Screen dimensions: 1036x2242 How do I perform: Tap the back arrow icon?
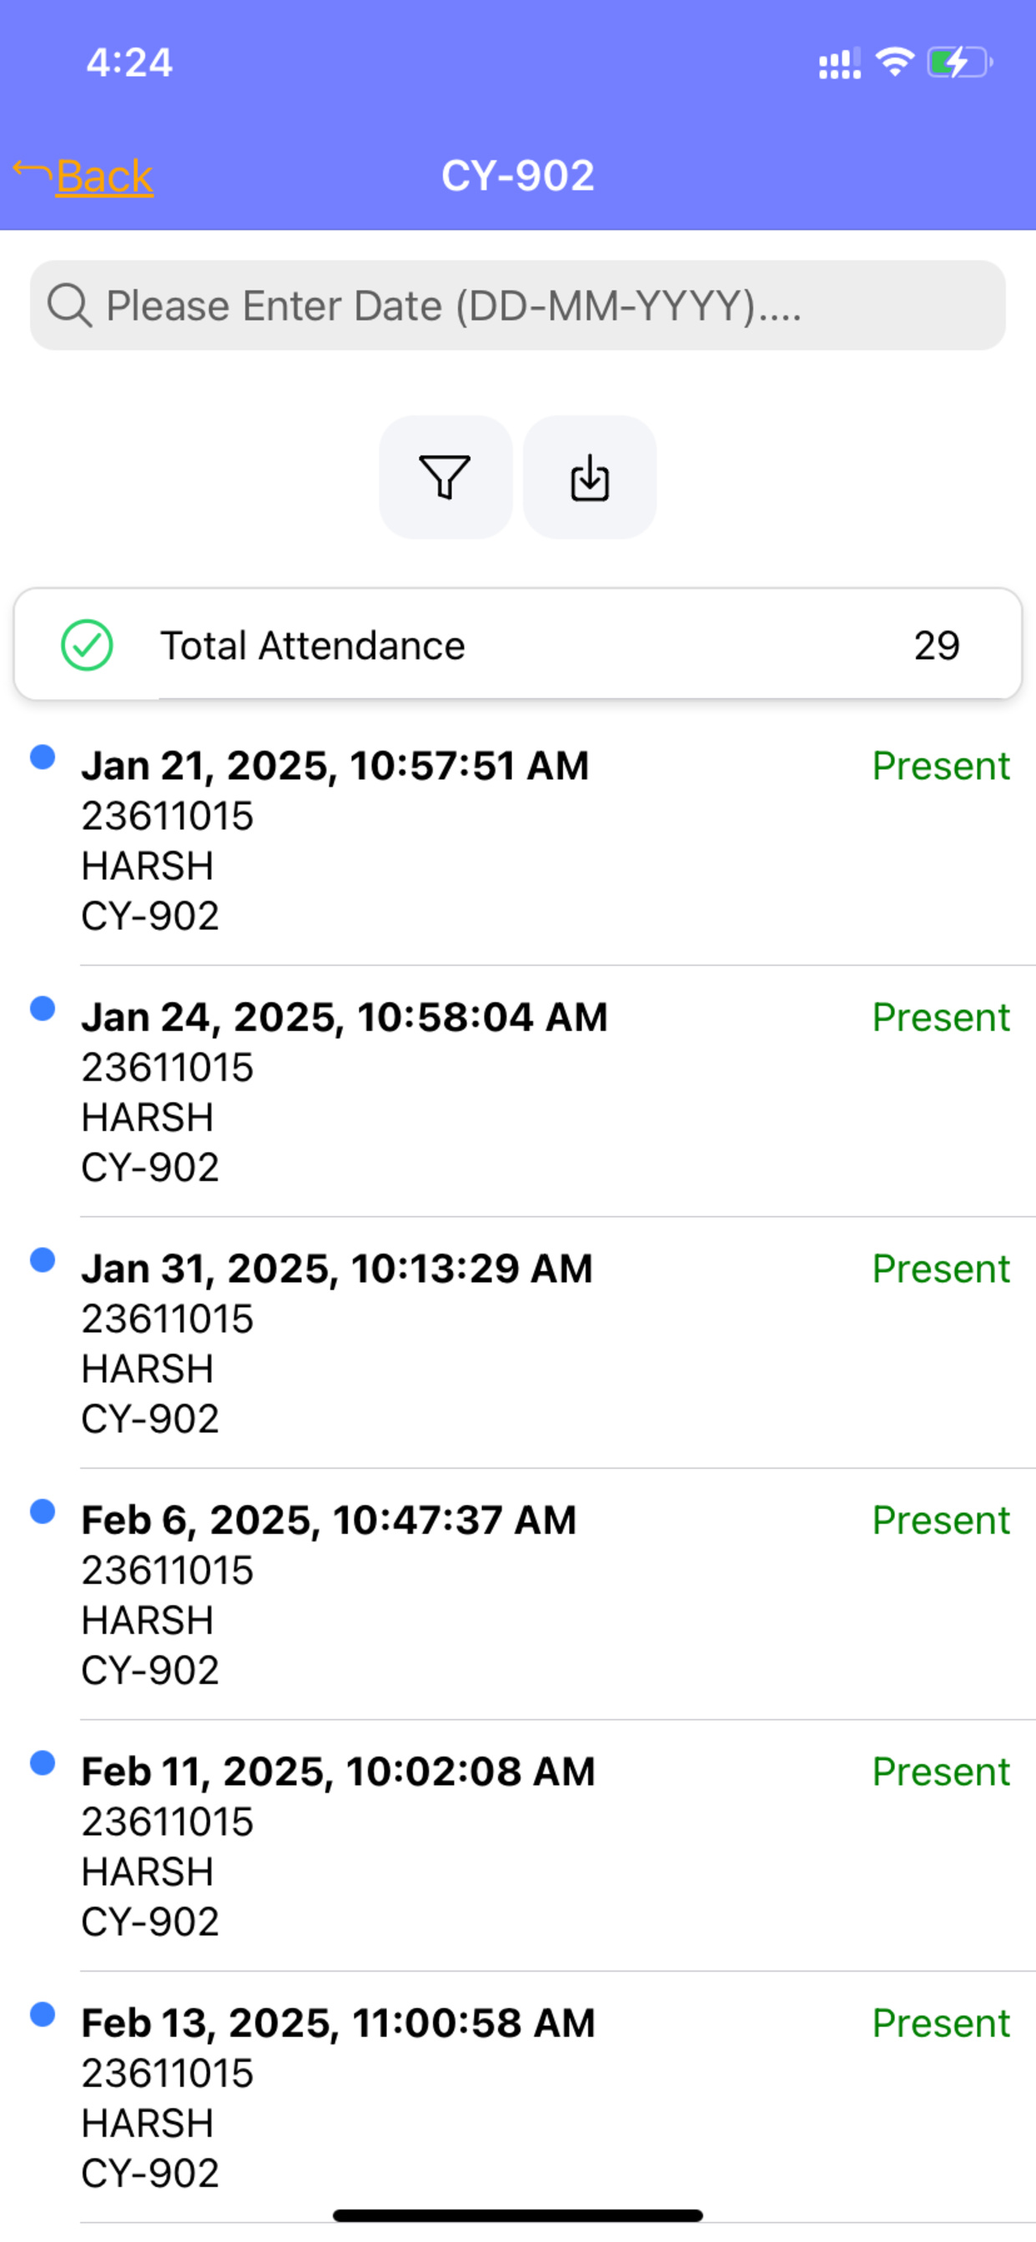33,172
